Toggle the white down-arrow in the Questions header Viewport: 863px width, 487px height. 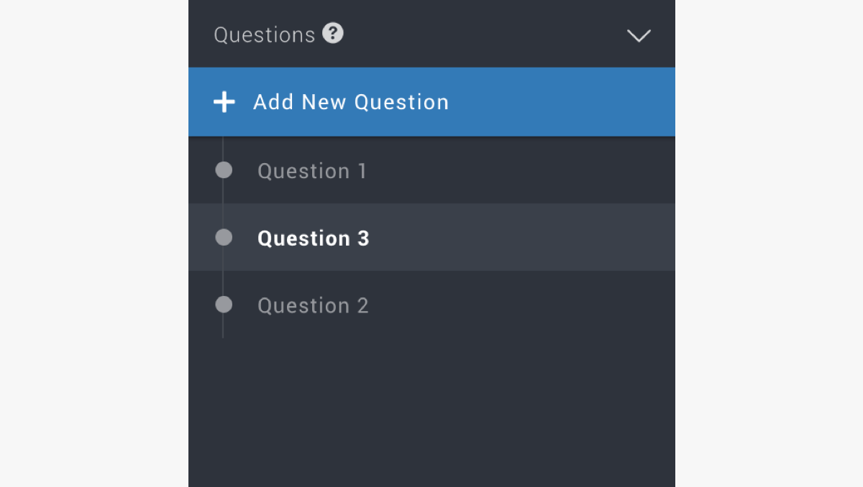(x=639, y=36)
